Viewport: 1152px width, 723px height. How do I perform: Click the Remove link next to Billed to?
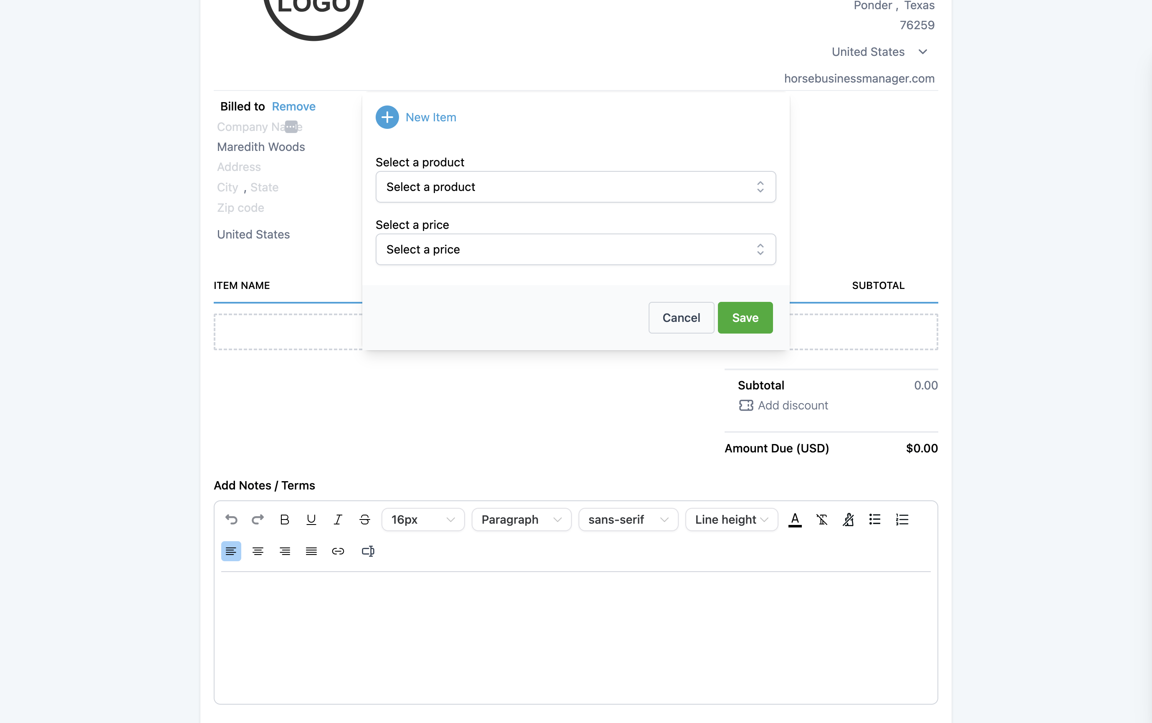tap(293, 106)
